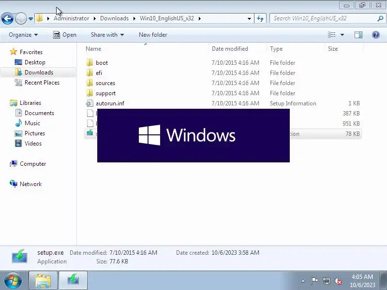
Task: Open the Windows Start orb
Action: tap(13, 281)
